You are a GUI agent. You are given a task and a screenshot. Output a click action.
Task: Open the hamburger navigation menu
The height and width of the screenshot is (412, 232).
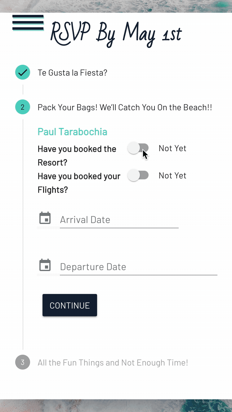[28, 23]
